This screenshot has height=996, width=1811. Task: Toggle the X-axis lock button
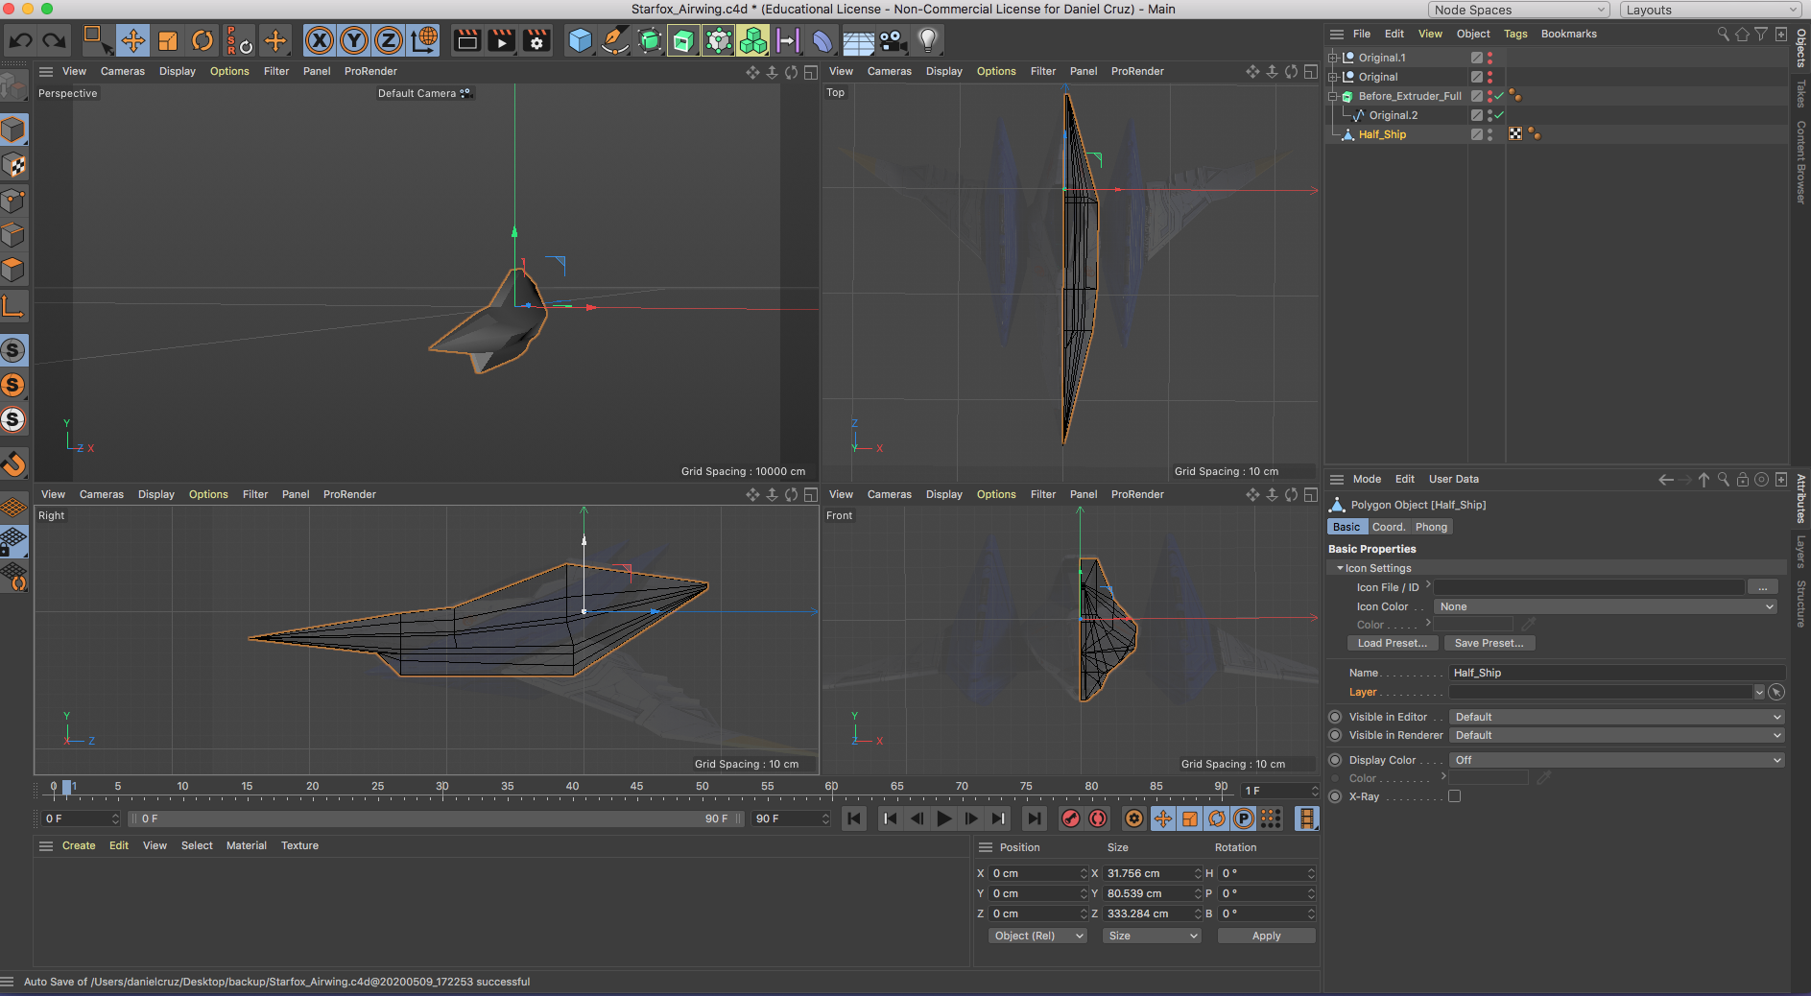(320, 40)
